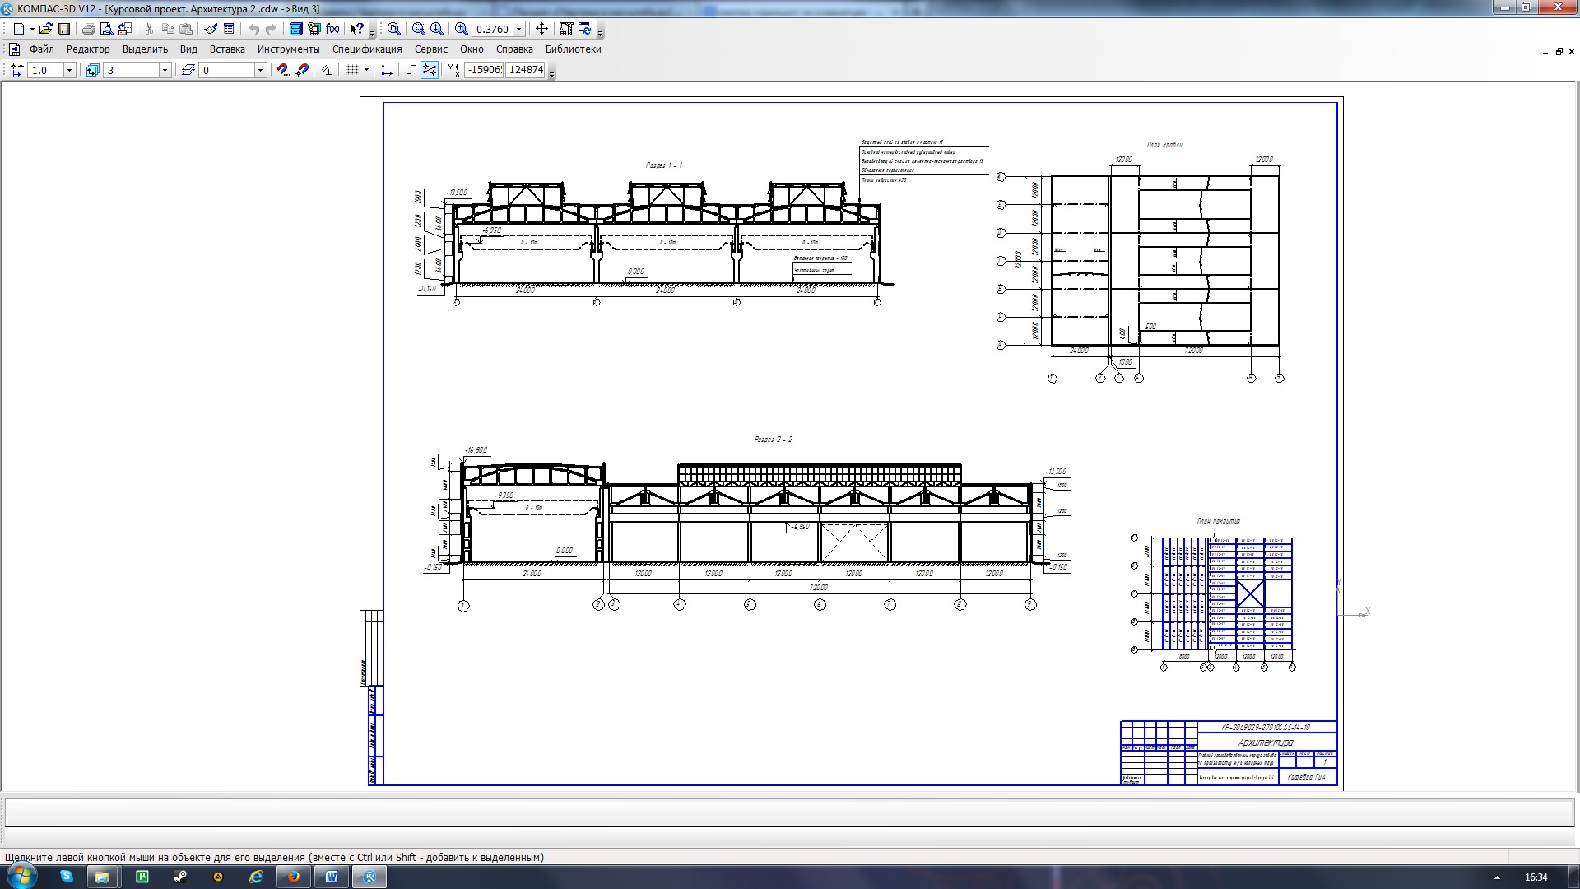Toggle the rounding mode button
The width and height of the screenshot is (1580, 889).
pos(430,71)
